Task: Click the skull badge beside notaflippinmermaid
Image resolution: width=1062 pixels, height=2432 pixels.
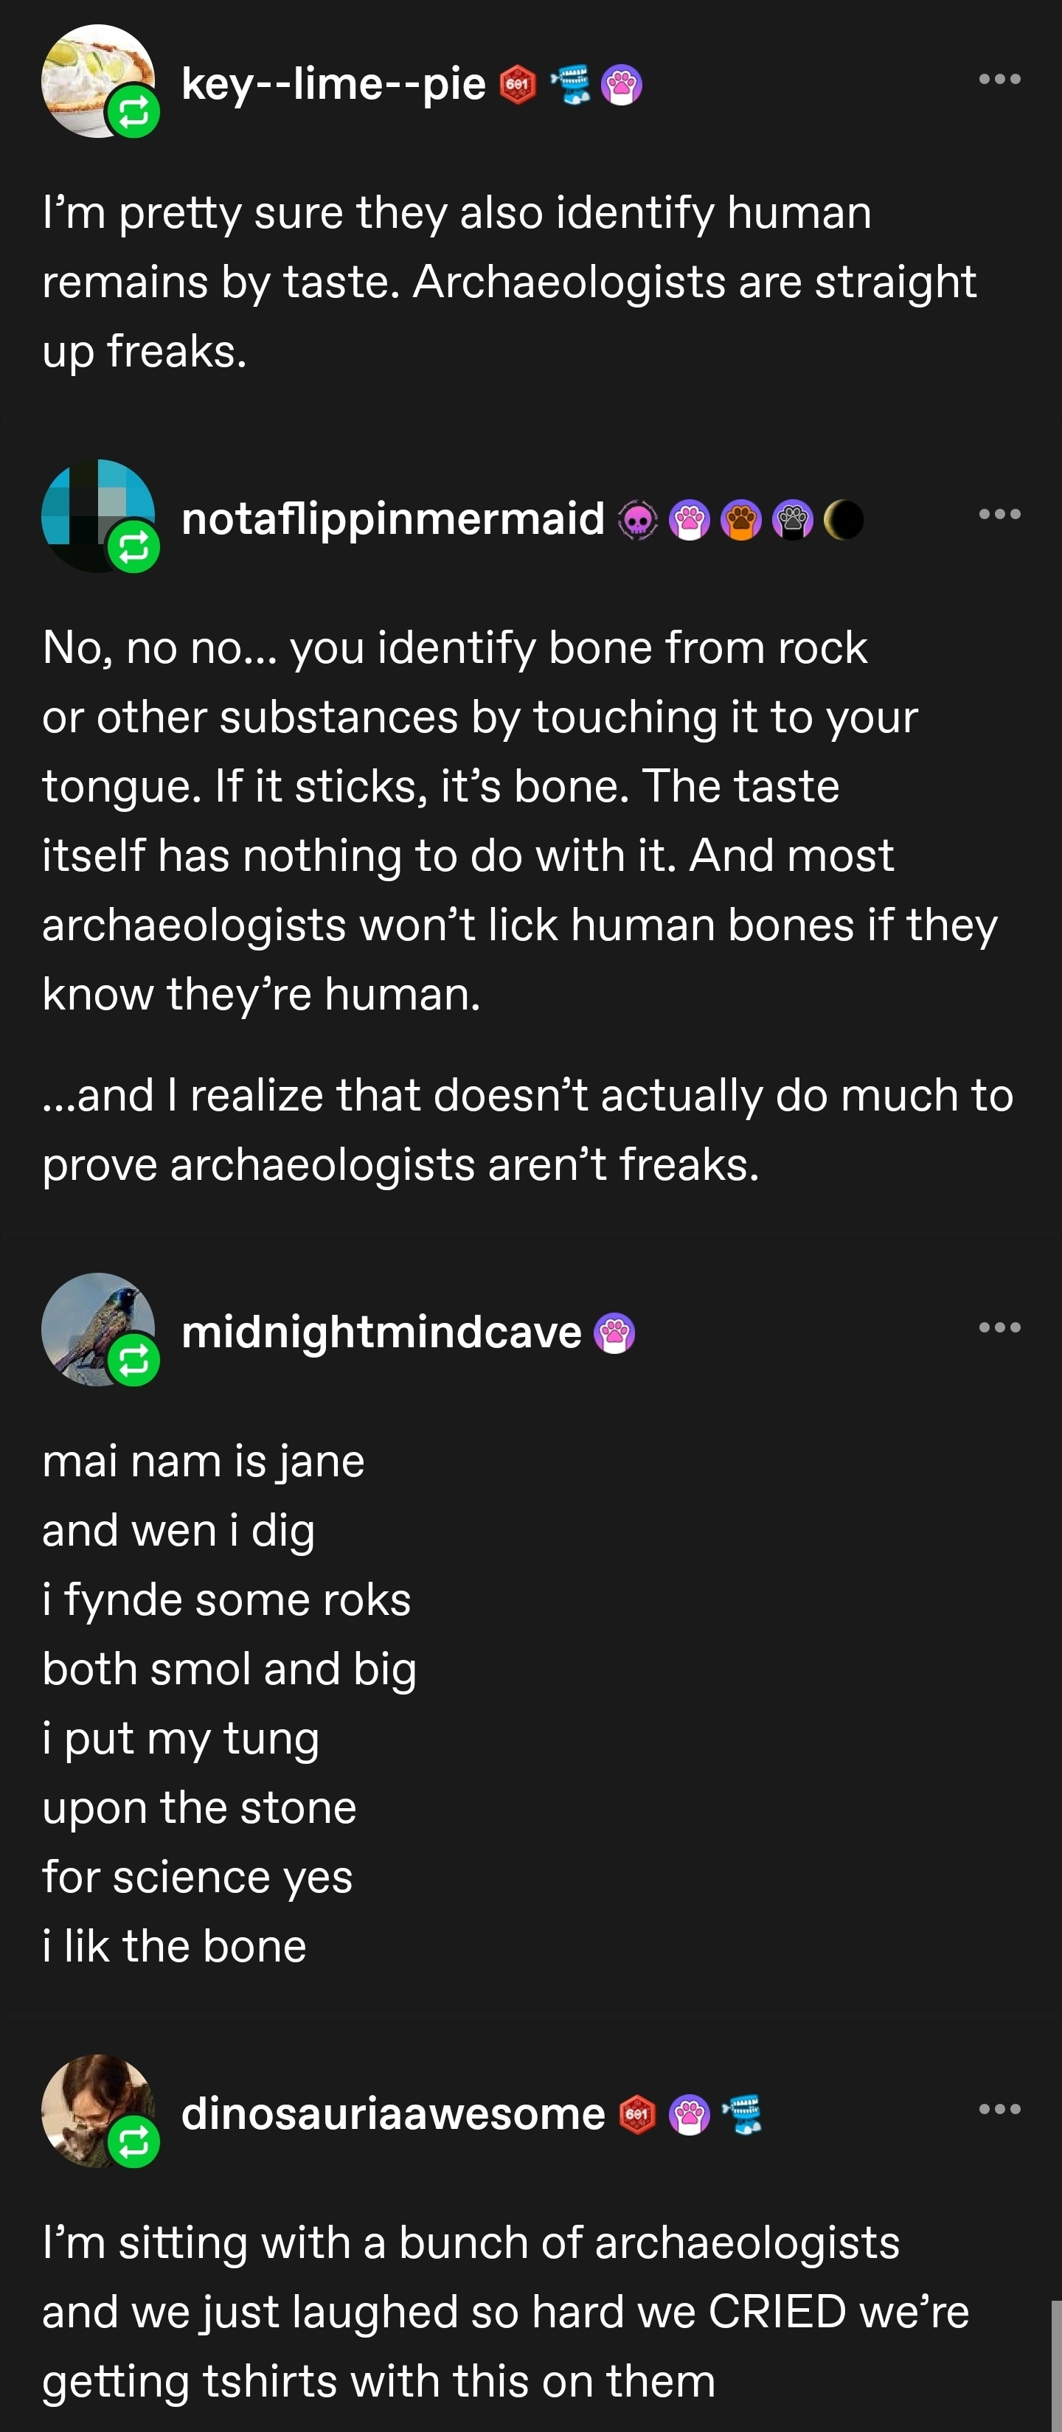Action: [637, 519]
